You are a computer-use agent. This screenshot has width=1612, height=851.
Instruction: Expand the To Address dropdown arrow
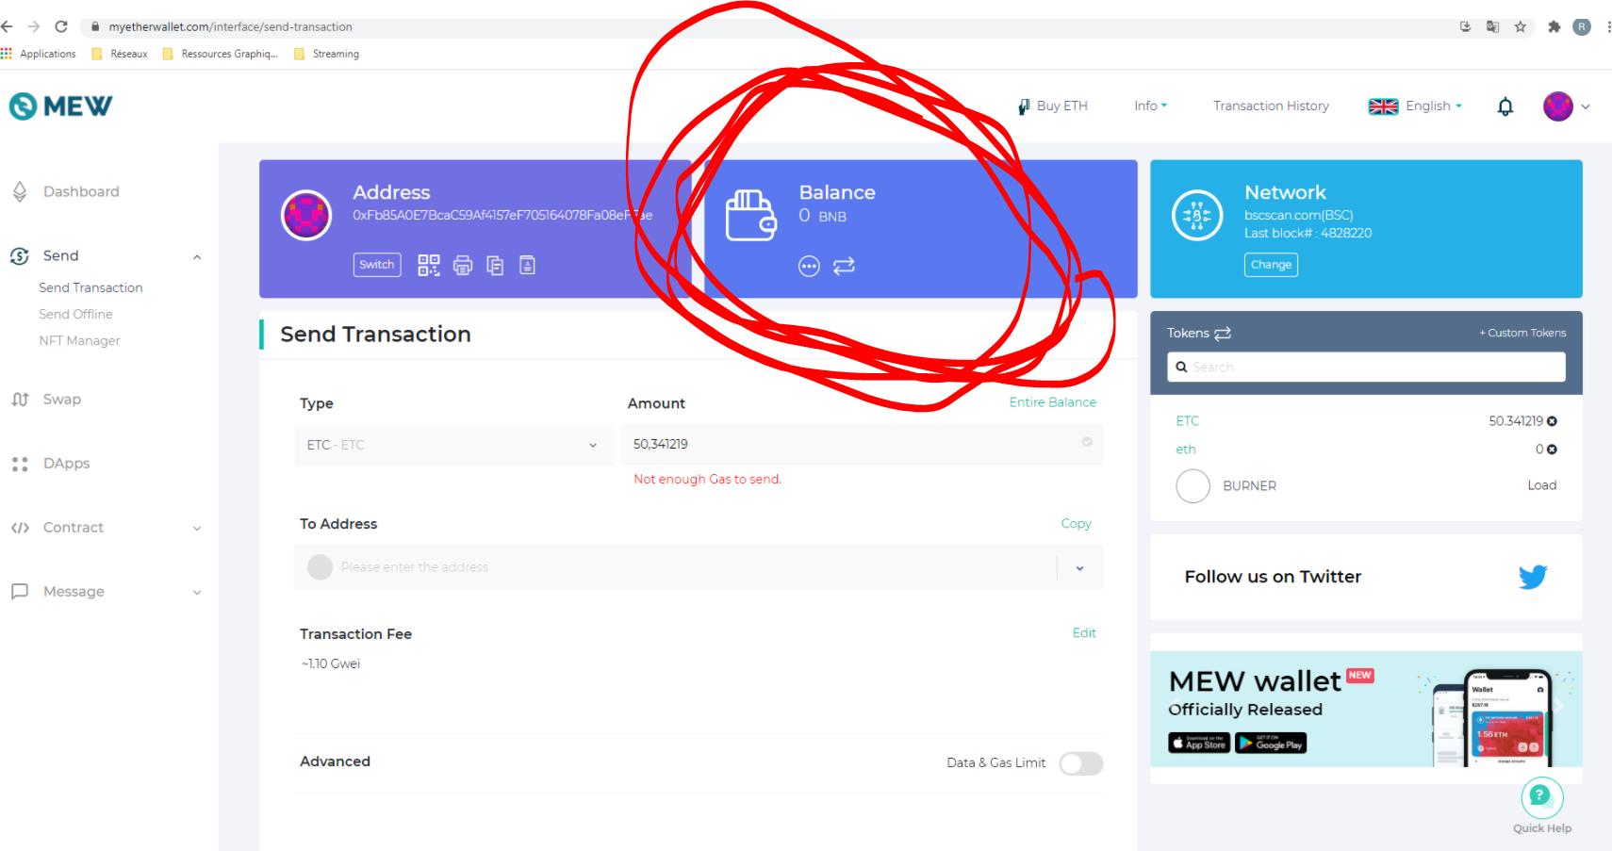pos(1079,568)
